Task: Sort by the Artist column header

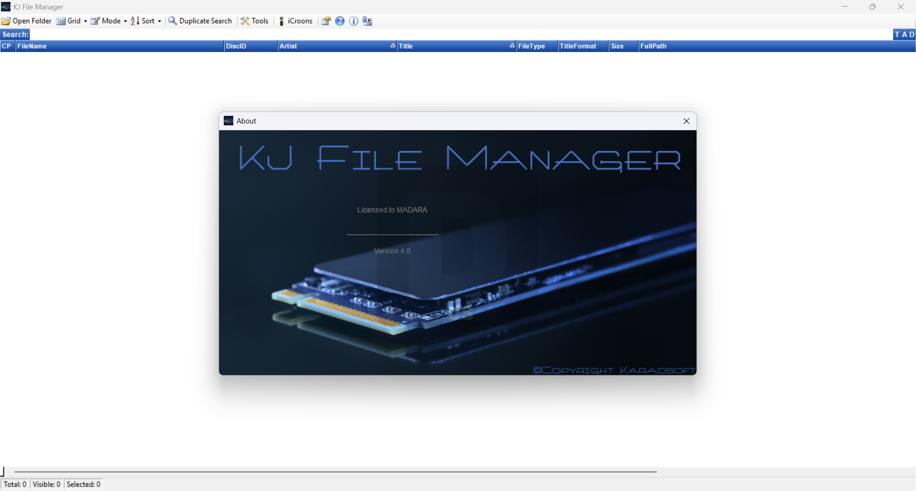Action: (337, 46)
